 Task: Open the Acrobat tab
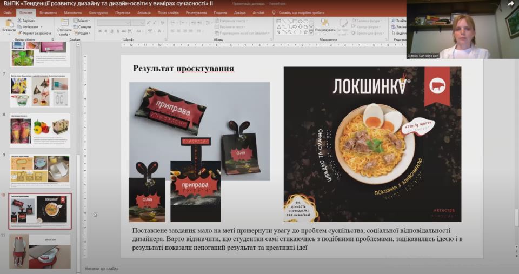[258, 12]
